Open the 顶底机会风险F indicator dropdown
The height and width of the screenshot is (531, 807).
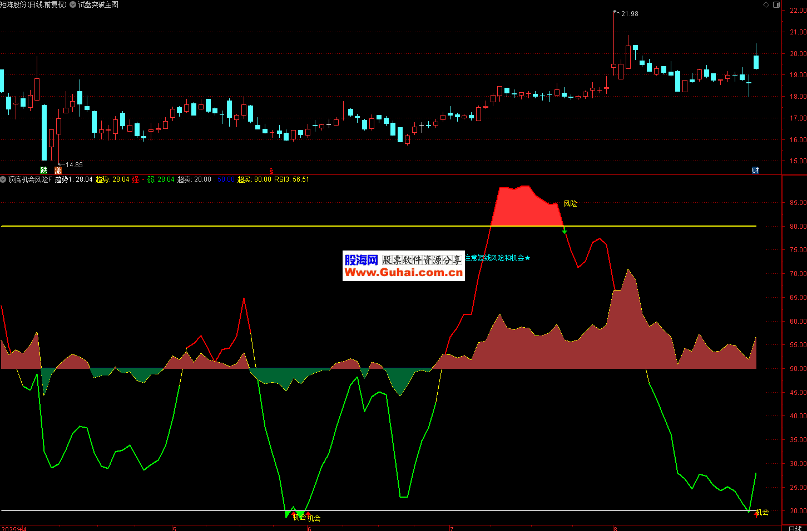point(3,179)
